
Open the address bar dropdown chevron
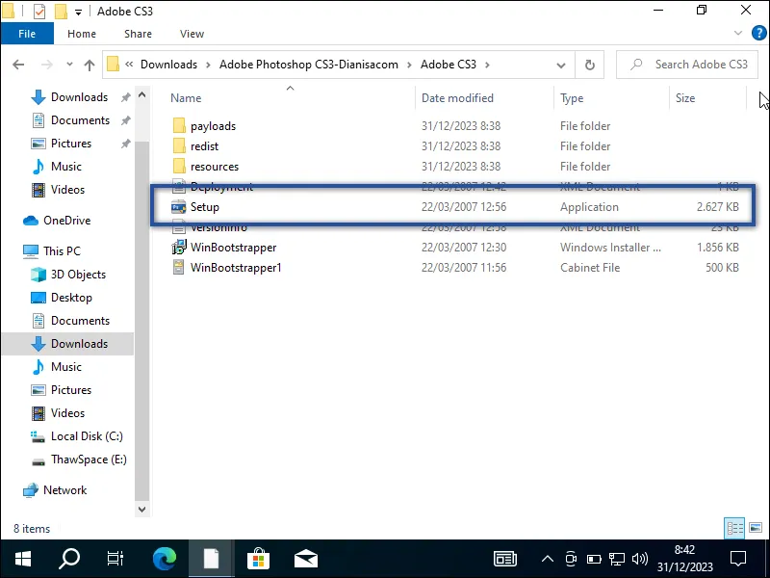(560, 65)
